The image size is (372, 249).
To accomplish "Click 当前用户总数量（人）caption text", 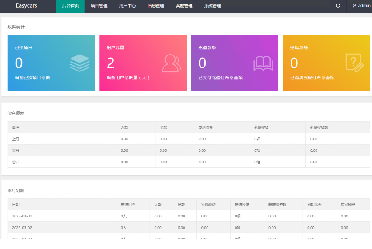I will pos(128,78).
